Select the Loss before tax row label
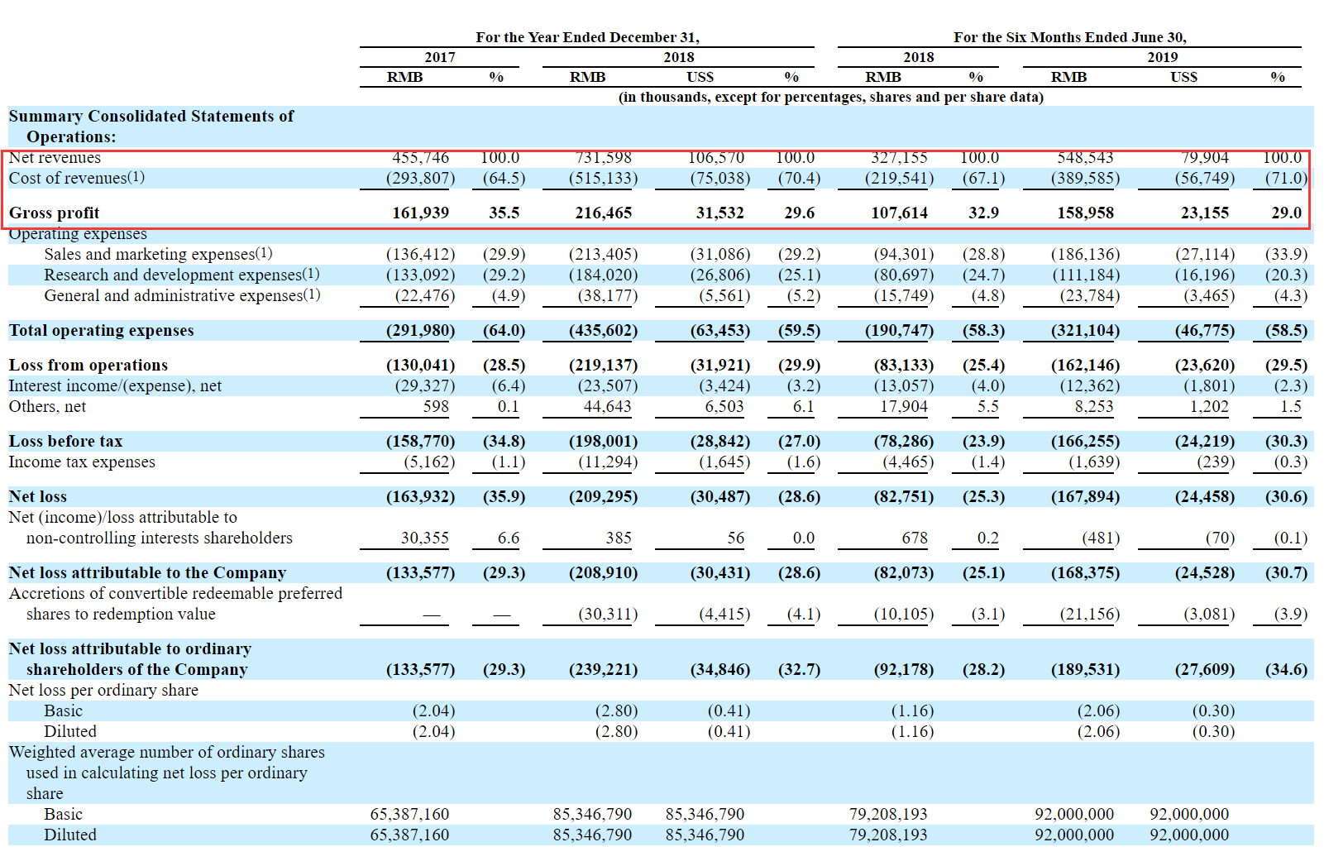This screenshot has height=866, width=1324. [65, 441]
